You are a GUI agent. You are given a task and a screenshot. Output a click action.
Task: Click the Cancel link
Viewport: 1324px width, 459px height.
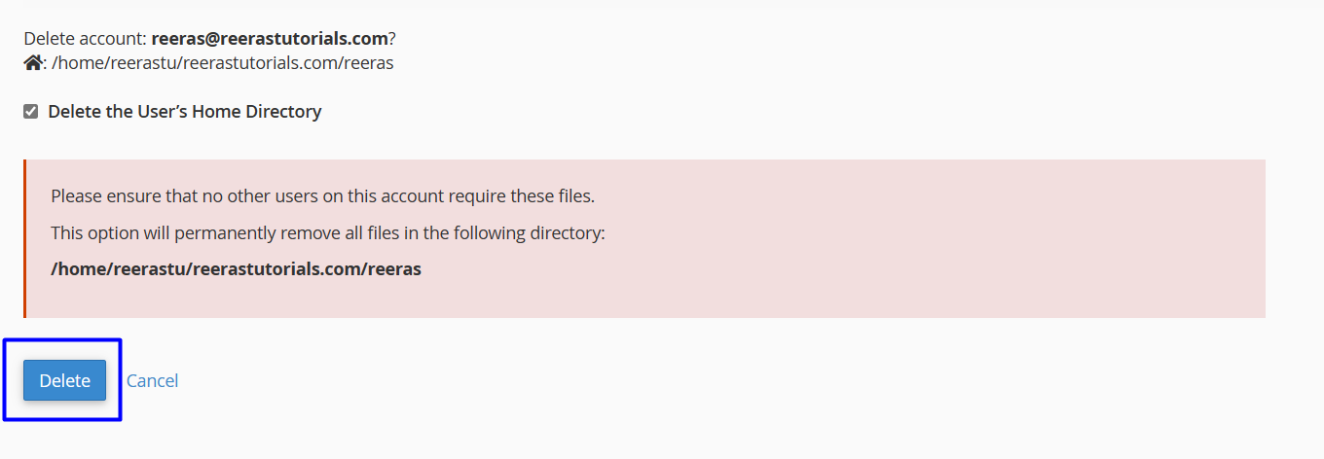tap(152, 380)
